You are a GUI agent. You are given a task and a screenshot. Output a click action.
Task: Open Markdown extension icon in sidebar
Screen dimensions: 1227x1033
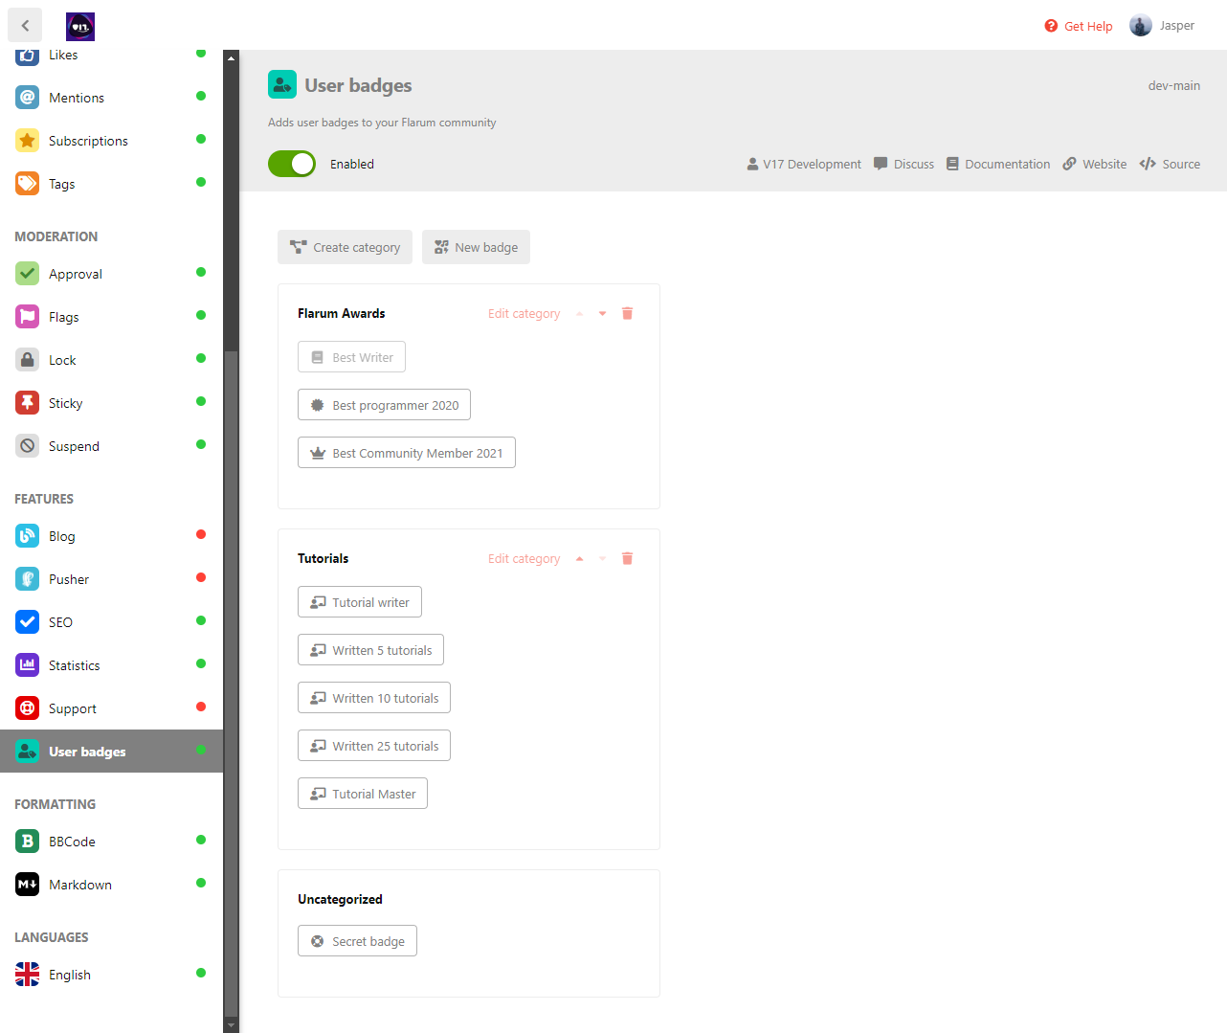point(28,885)
